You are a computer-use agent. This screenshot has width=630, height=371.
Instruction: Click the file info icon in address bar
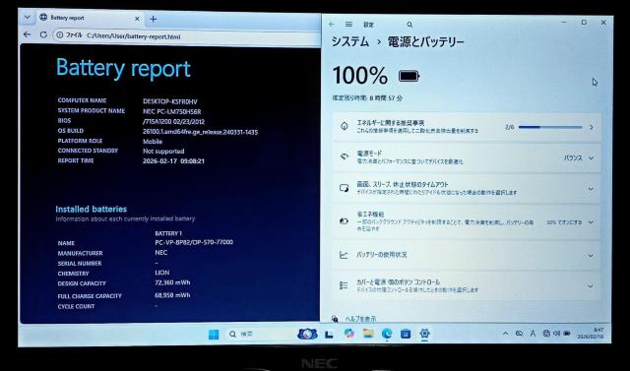click(x=60, y=35)
